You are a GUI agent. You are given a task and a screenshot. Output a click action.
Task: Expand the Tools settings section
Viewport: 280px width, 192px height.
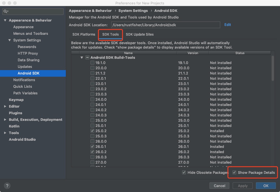pyautogui.click(x=5, y=133)
